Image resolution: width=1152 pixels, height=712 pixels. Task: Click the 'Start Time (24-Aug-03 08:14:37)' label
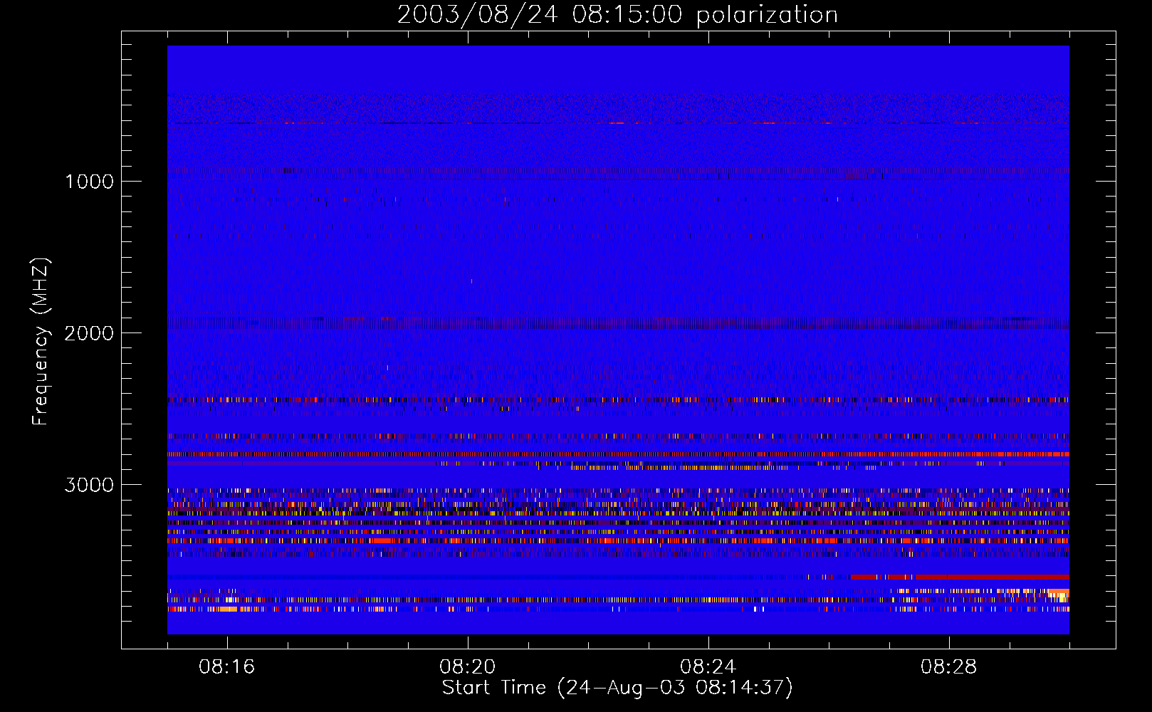coord(617,688)
